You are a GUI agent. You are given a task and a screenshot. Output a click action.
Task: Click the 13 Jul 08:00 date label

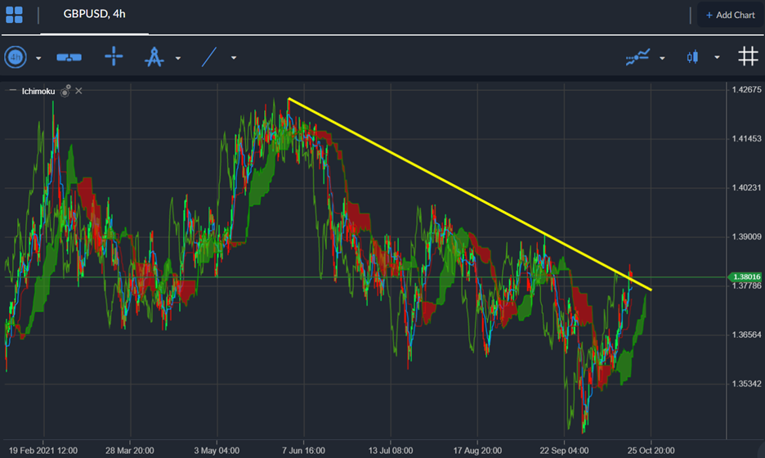(x=391, y=450)
